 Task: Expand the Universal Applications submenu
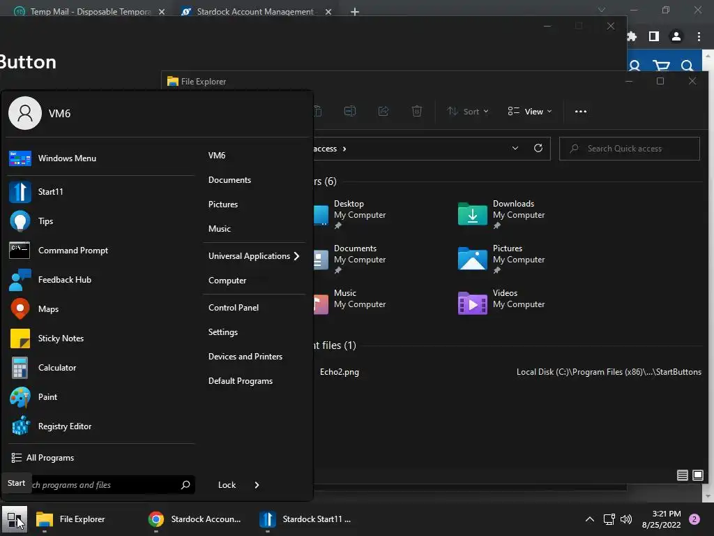pos(254,256)
